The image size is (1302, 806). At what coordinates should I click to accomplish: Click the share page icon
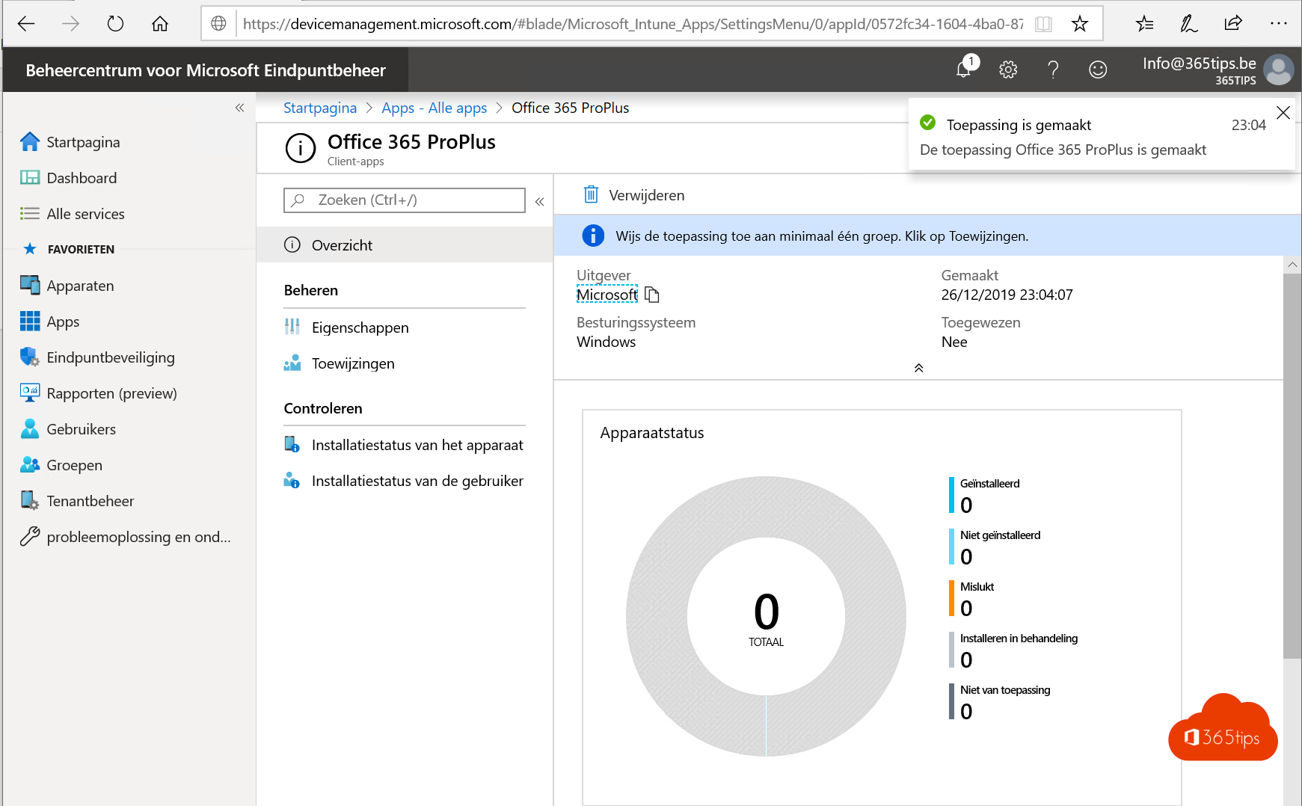point(1233,23)
